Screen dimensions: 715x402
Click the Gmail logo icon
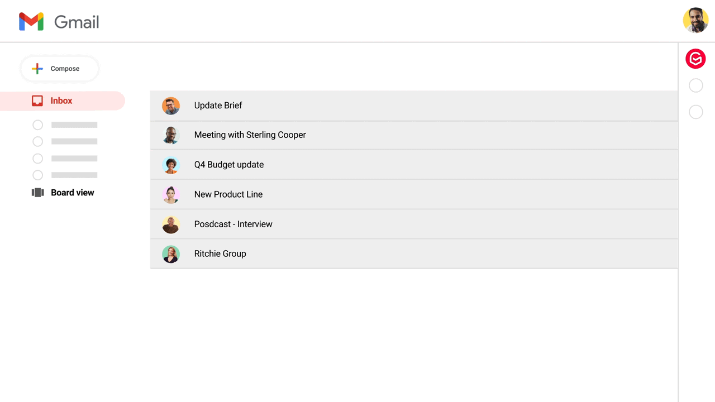click(x=31, y=22)
